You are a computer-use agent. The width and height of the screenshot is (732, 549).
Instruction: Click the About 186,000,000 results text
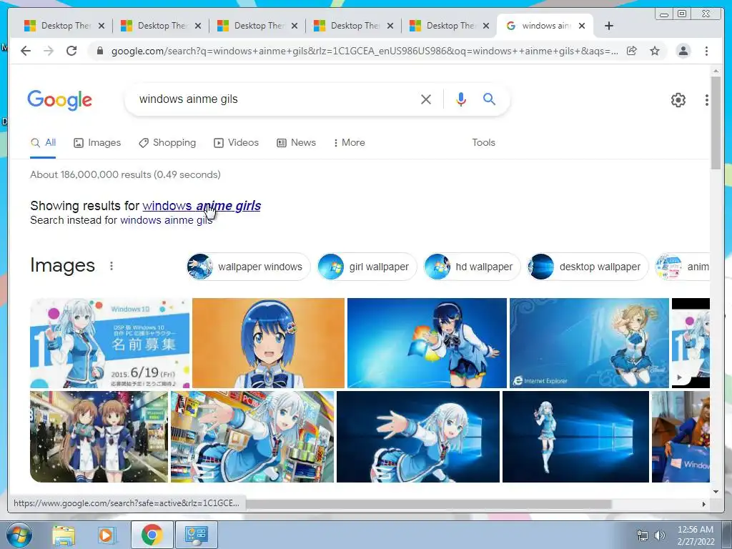(125, 174)
